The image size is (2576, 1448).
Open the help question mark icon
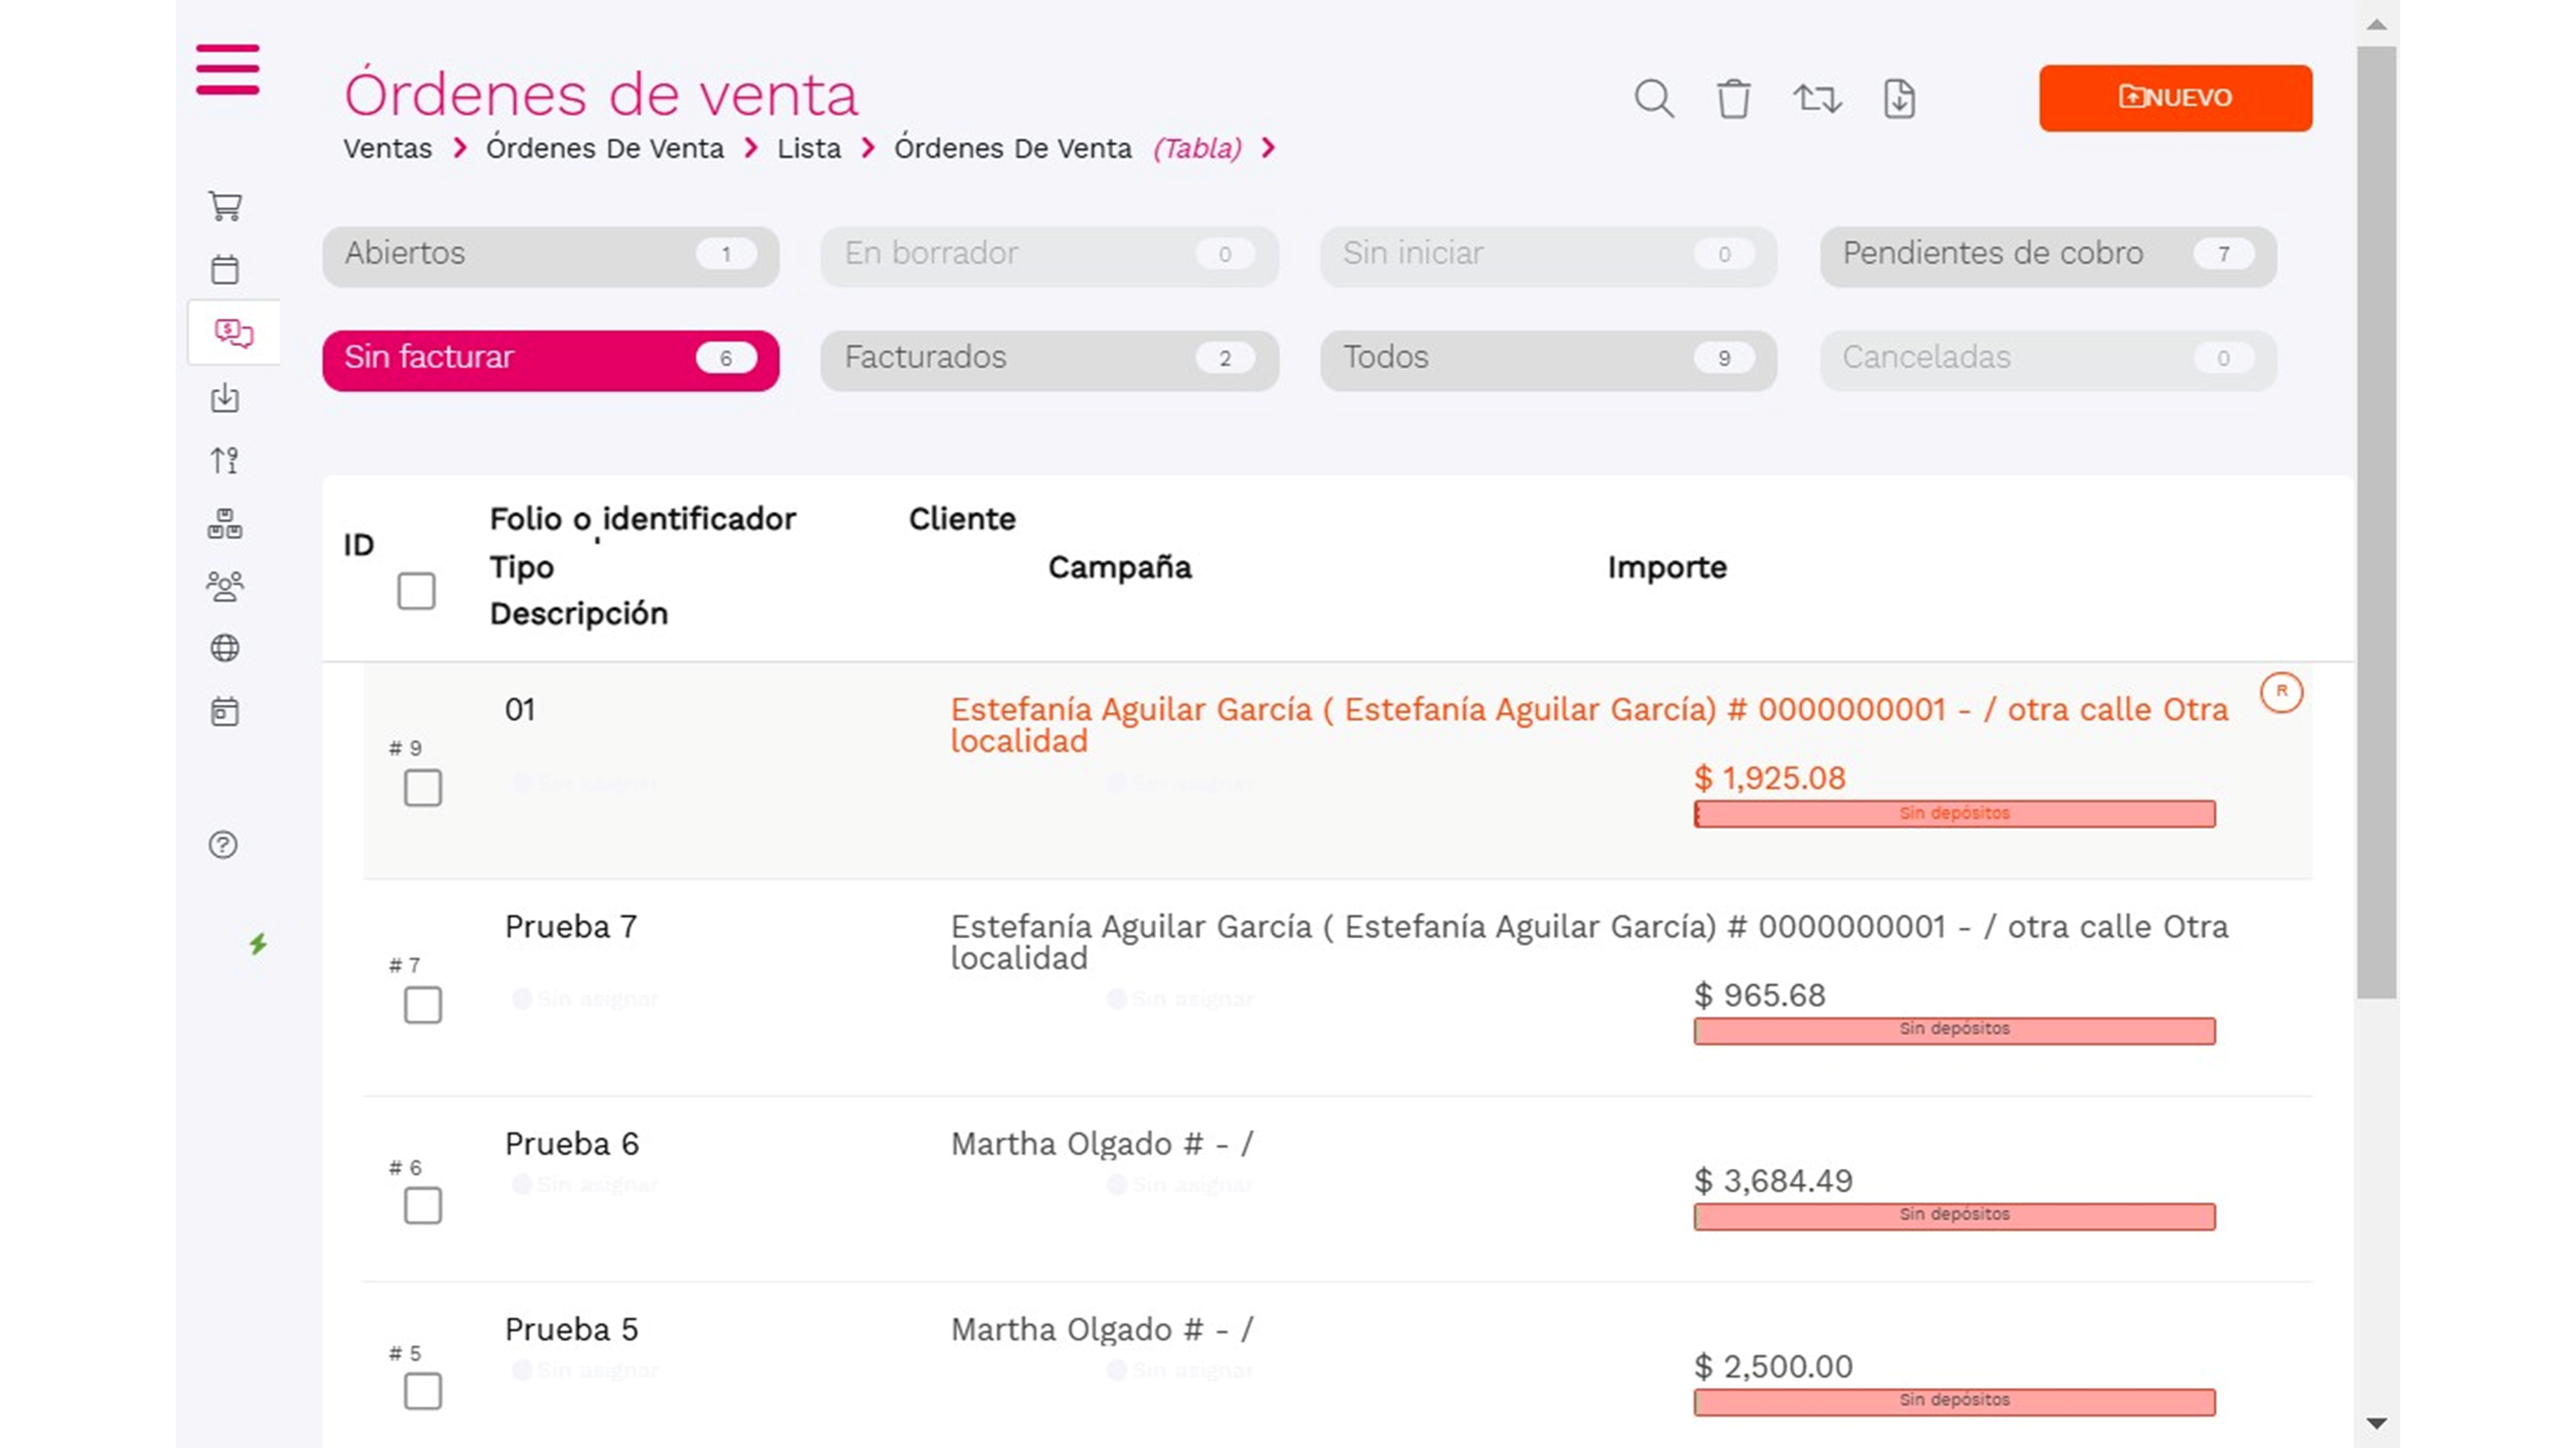click(223, 844)
